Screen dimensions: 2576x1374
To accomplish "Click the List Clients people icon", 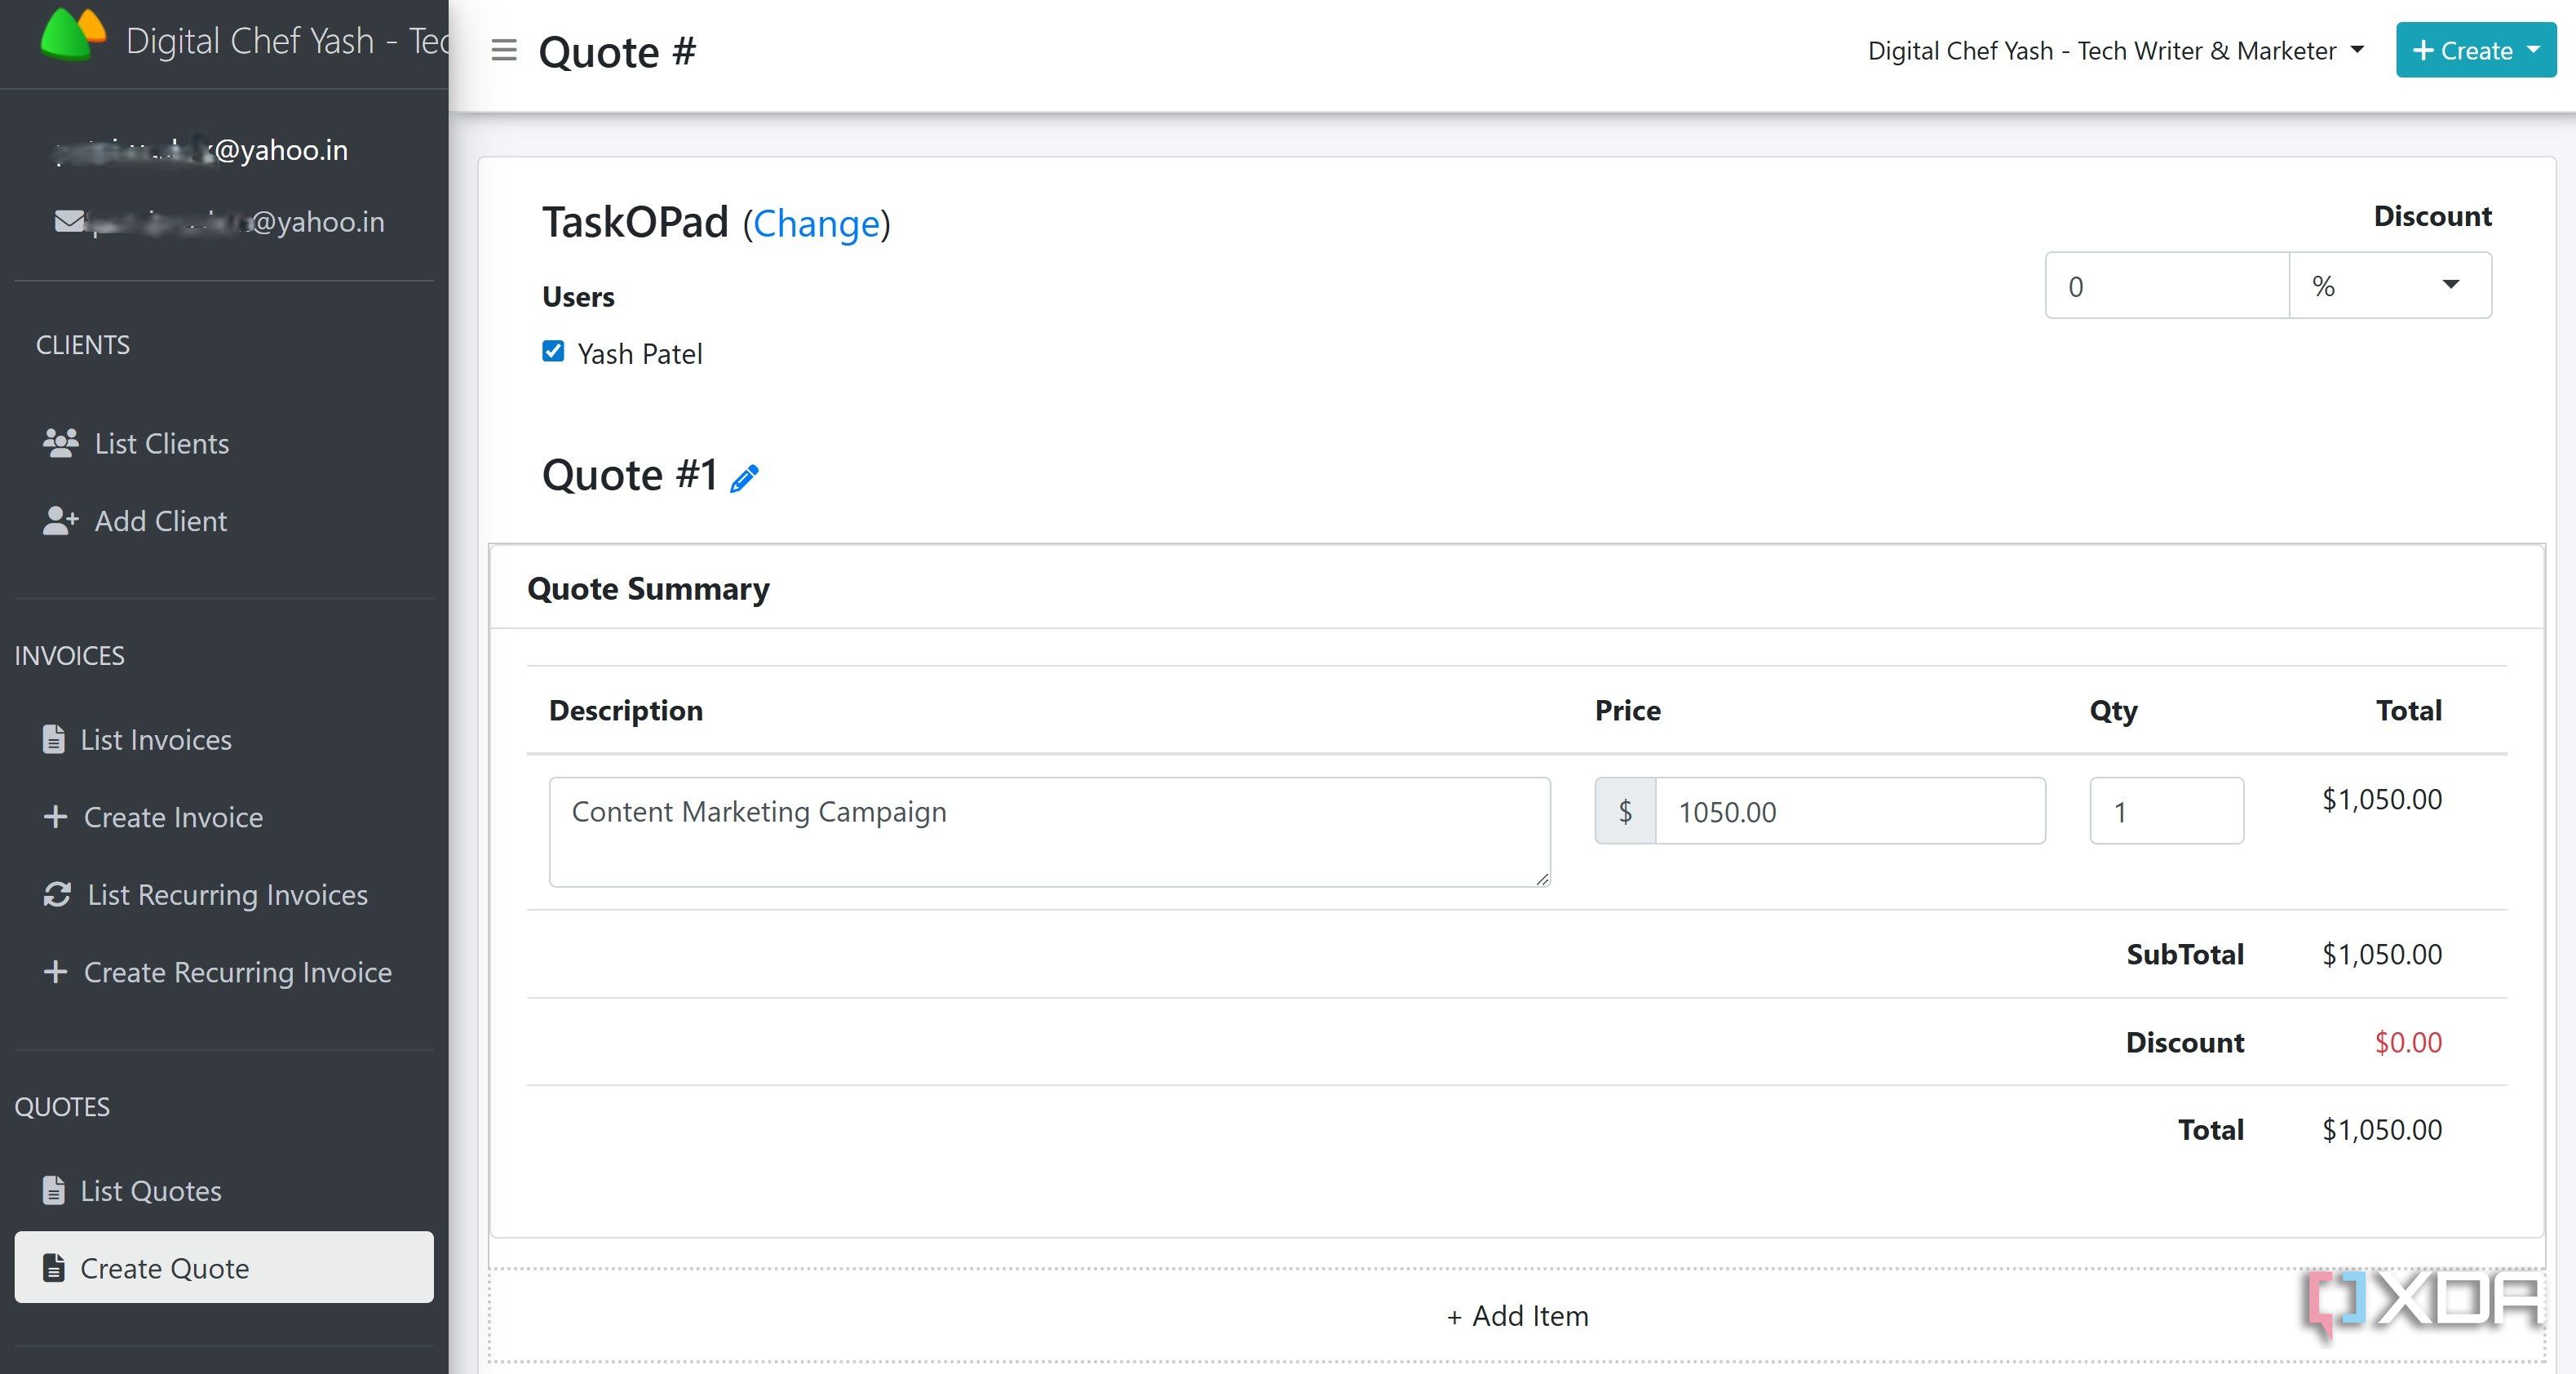I will pyautogui.click(x=60, y=443).
